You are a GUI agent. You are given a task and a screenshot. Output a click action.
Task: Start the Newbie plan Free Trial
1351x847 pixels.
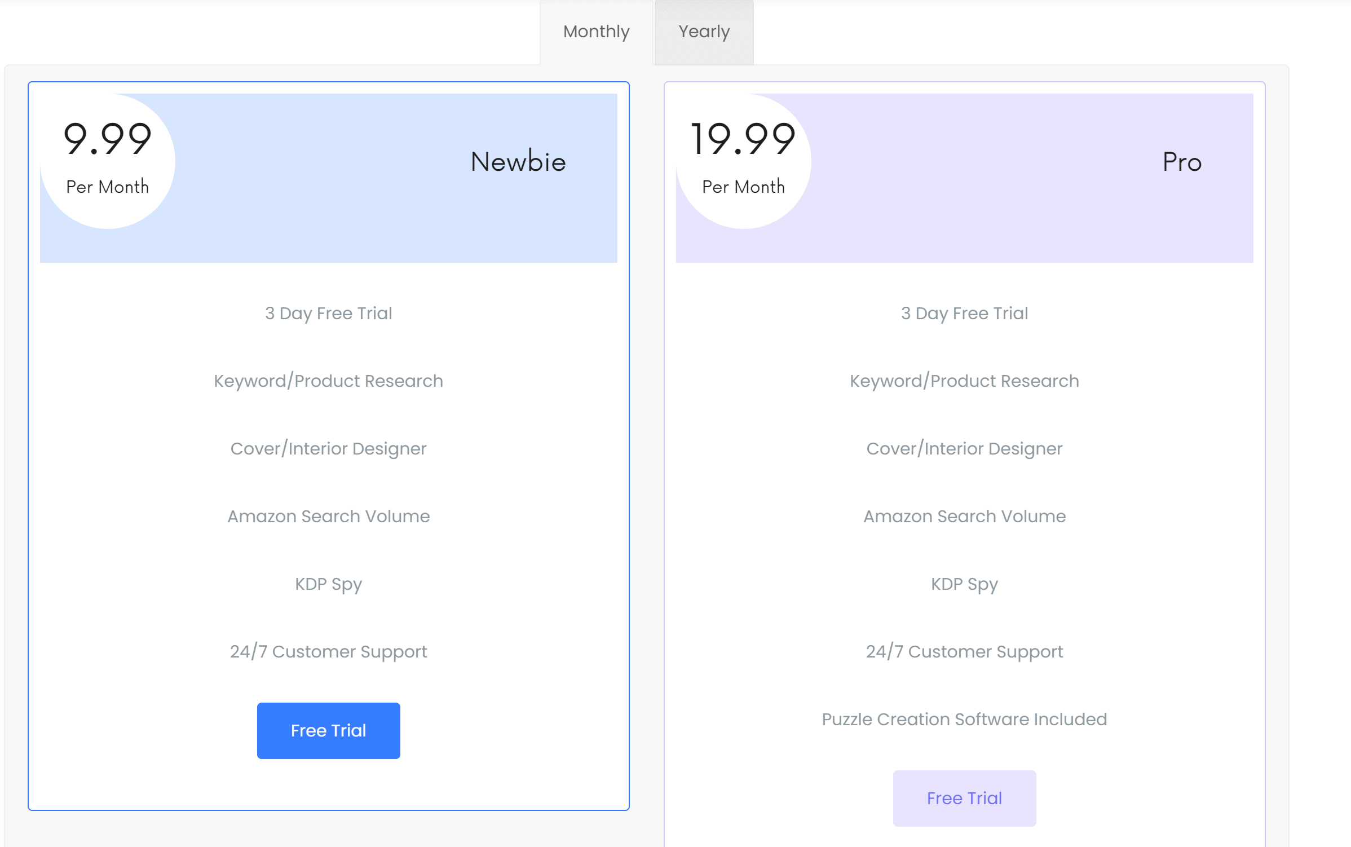(328, 730)
